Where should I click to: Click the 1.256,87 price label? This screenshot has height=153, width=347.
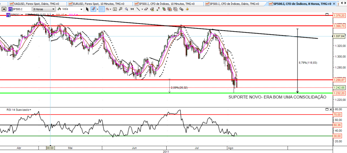point(339,80)
